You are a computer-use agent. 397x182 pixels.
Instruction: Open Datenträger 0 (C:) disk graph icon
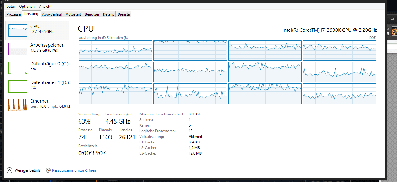click(18, 68)
